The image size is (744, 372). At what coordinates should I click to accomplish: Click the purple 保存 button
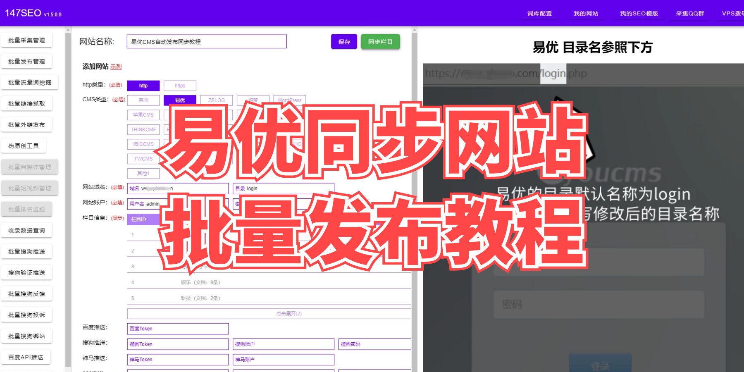344,42
